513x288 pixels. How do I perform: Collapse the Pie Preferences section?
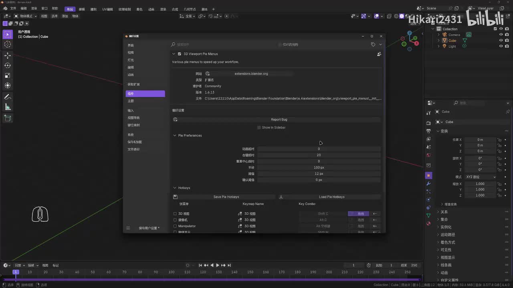[x=175, y=136]
